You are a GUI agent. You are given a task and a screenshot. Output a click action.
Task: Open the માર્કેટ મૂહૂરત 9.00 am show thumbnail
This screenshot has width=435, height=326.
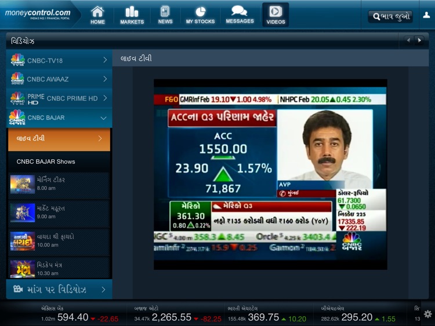[23, 213]
